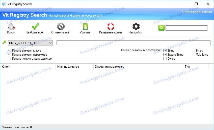Click the Отменить всё cancel icon
The image size is (214, 130).
[x=61, y=26]
